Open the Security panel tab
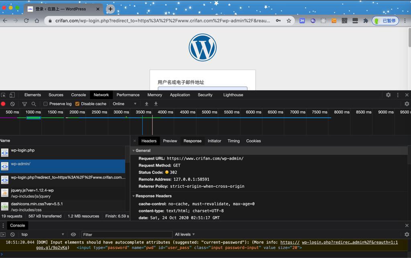Screen dimensions: 411x258 [x=205, y=95]
